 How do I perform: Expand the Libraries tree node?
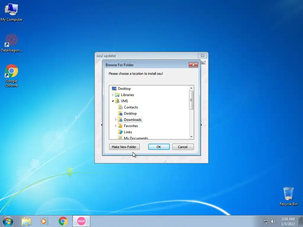[113, 95]
